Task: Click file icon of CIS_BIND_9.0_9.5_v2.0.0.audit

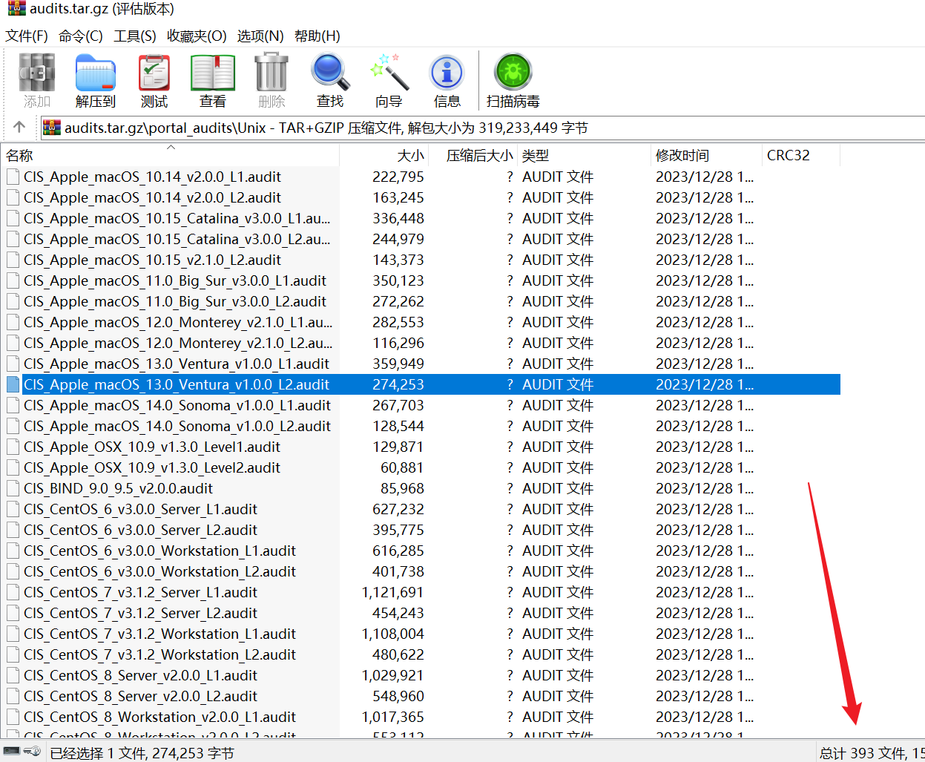Action: [13, 488]
